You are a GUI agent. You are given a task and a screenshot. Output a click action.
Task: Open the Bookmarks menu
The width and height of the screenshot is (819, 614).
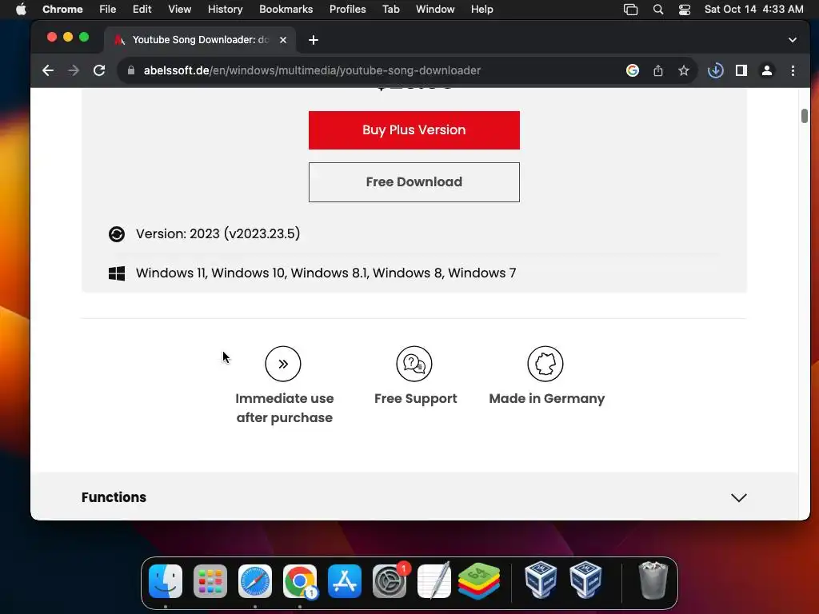coord(286,10)
